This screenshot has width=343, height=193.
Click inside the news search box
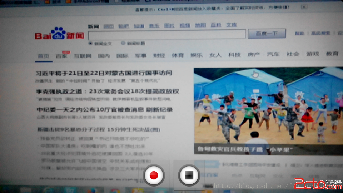(x=167, y=35)
